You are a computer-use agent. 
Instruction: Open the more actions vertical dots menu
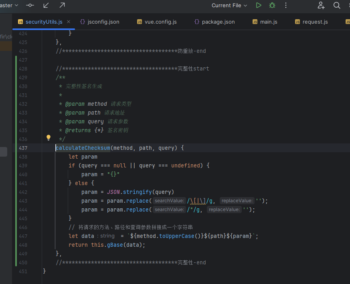pos(286,5)
